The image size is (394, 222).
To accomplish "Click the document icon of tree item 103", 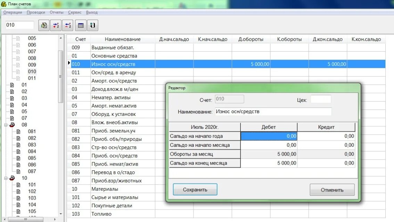I will [x=18, y=198].
